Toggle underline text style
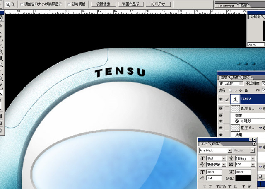 243,187
